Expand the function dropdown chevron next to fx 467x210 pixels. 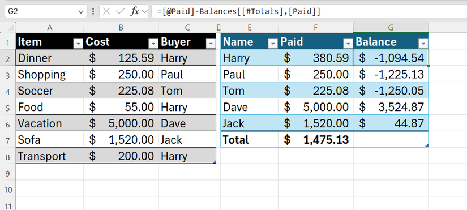145,12
